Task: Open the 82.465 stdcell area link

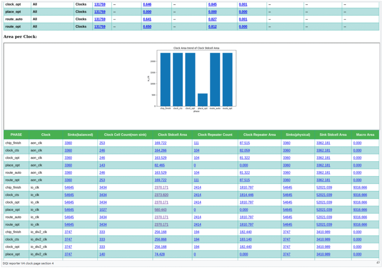Action: 159,165
